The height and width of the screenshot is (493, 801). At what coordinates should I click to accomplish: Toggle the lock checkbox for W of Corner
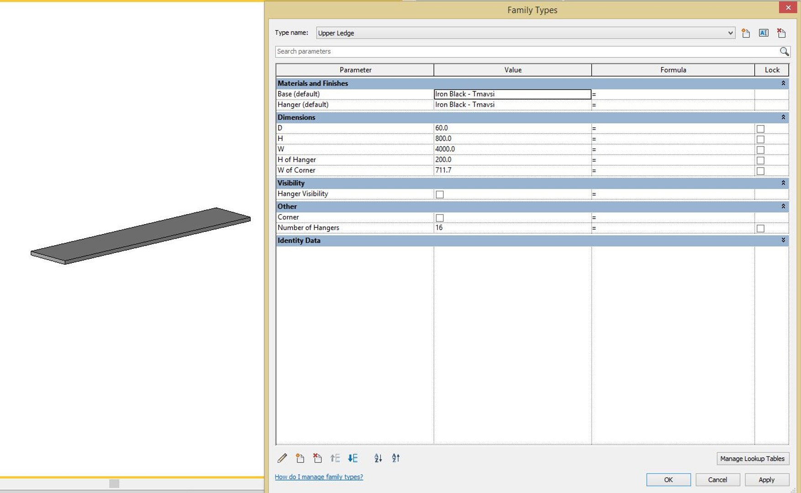(x=760, y=171)
